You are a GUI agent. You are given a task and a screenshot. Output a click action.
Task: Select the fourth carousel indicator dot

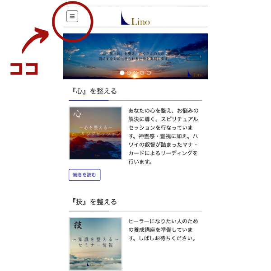click(x=142, y=73)
